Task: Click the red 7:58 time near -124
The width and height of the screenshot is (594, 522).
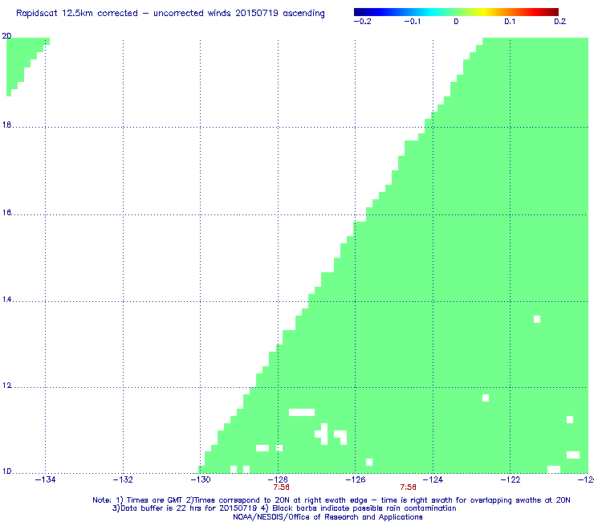Action: pos(408,487)
